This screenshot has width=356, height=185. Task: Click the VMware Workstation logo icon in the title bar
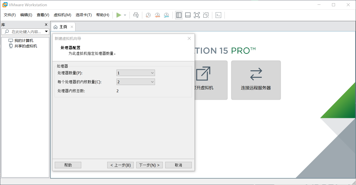pyautogui.click(x=5, y=5)
